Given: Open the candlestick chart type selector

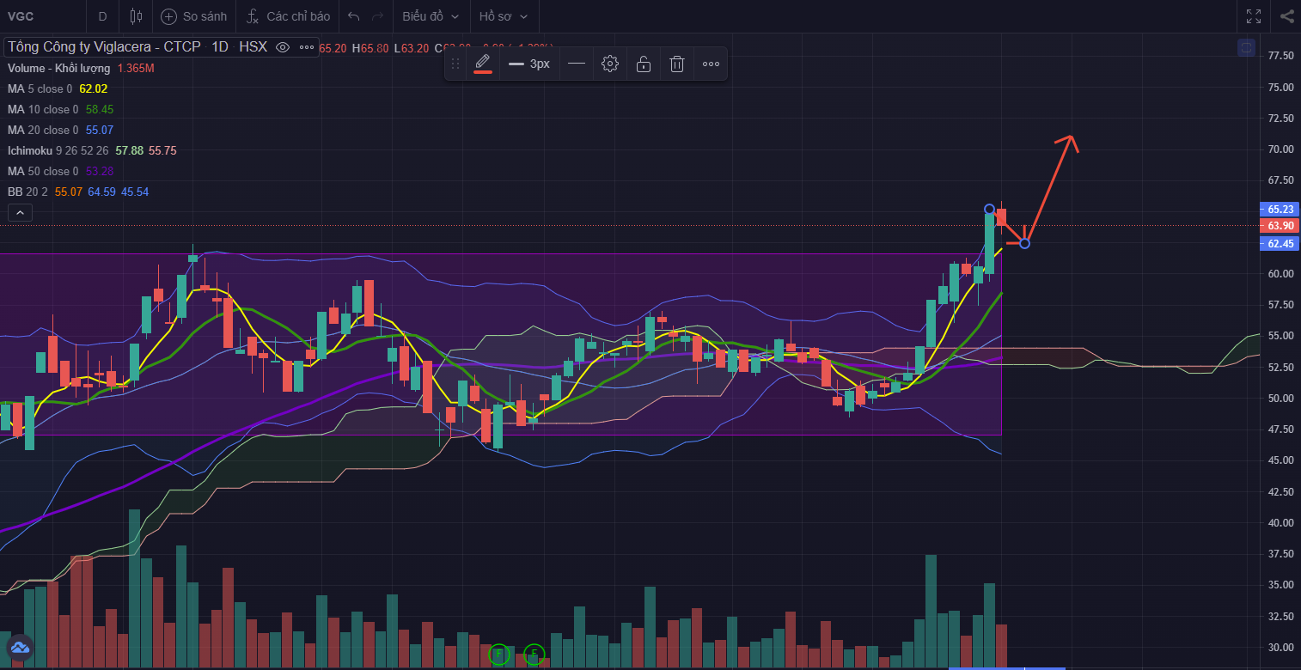Looking at the screenshot, I should coord(136,16).
